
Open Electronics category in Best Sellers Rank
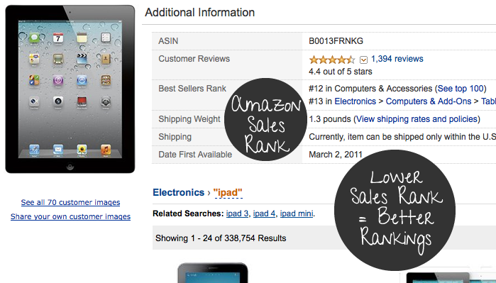(x=355, y=101)
